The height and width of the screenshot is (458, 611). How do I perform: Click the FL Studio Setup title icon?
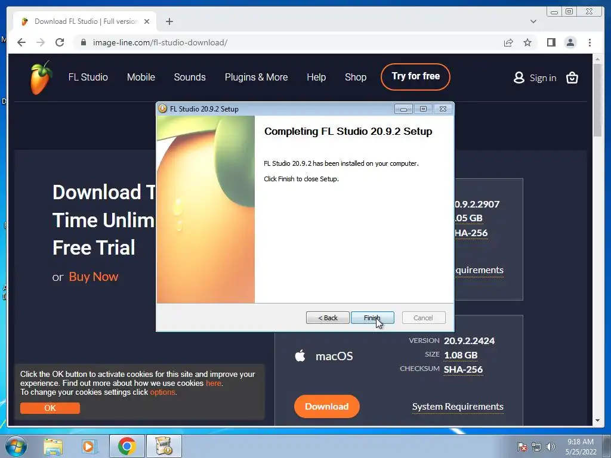point(163,109)
